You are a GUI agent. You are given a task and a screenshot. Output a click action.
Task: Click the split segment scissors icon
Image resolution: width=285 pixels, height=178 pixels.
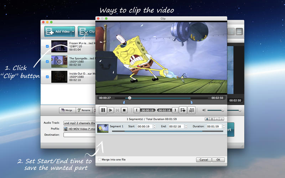pos(191,110)
